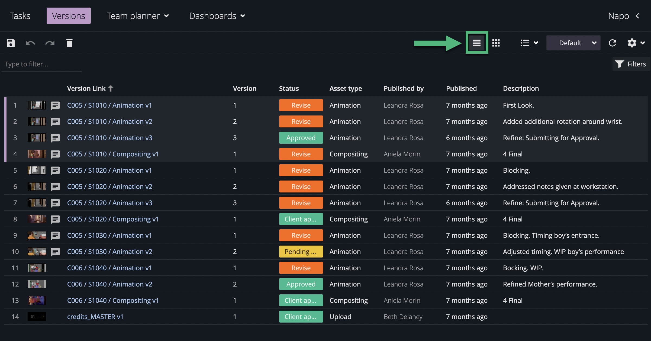Expand the Team planner menu
Screen dimensions: 651x341
pyautogui.click(x=138, y=16)
